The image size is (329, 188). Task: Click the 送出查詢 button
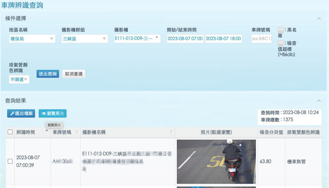click(x=48, y=74)
